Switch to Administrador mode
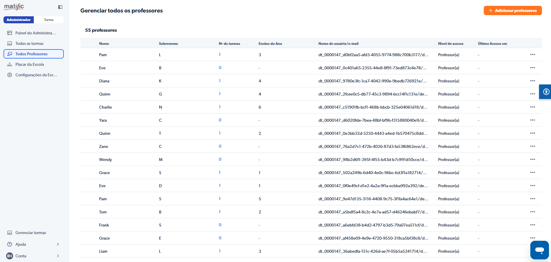551x262 pixels. [19, 20]
